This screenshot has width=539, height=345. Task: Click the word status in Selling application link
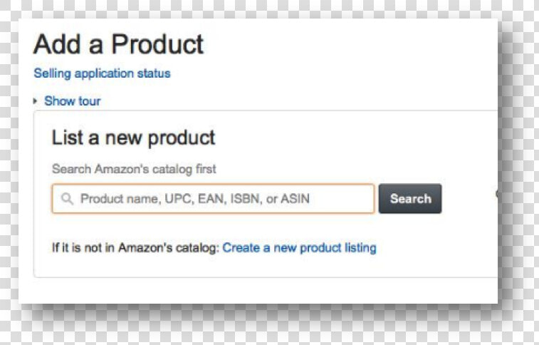[x=154, y=73]
